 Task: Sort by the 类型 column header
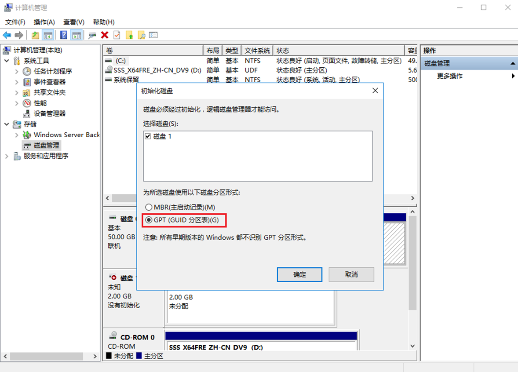pyautogui.click(x=232, y=51)
